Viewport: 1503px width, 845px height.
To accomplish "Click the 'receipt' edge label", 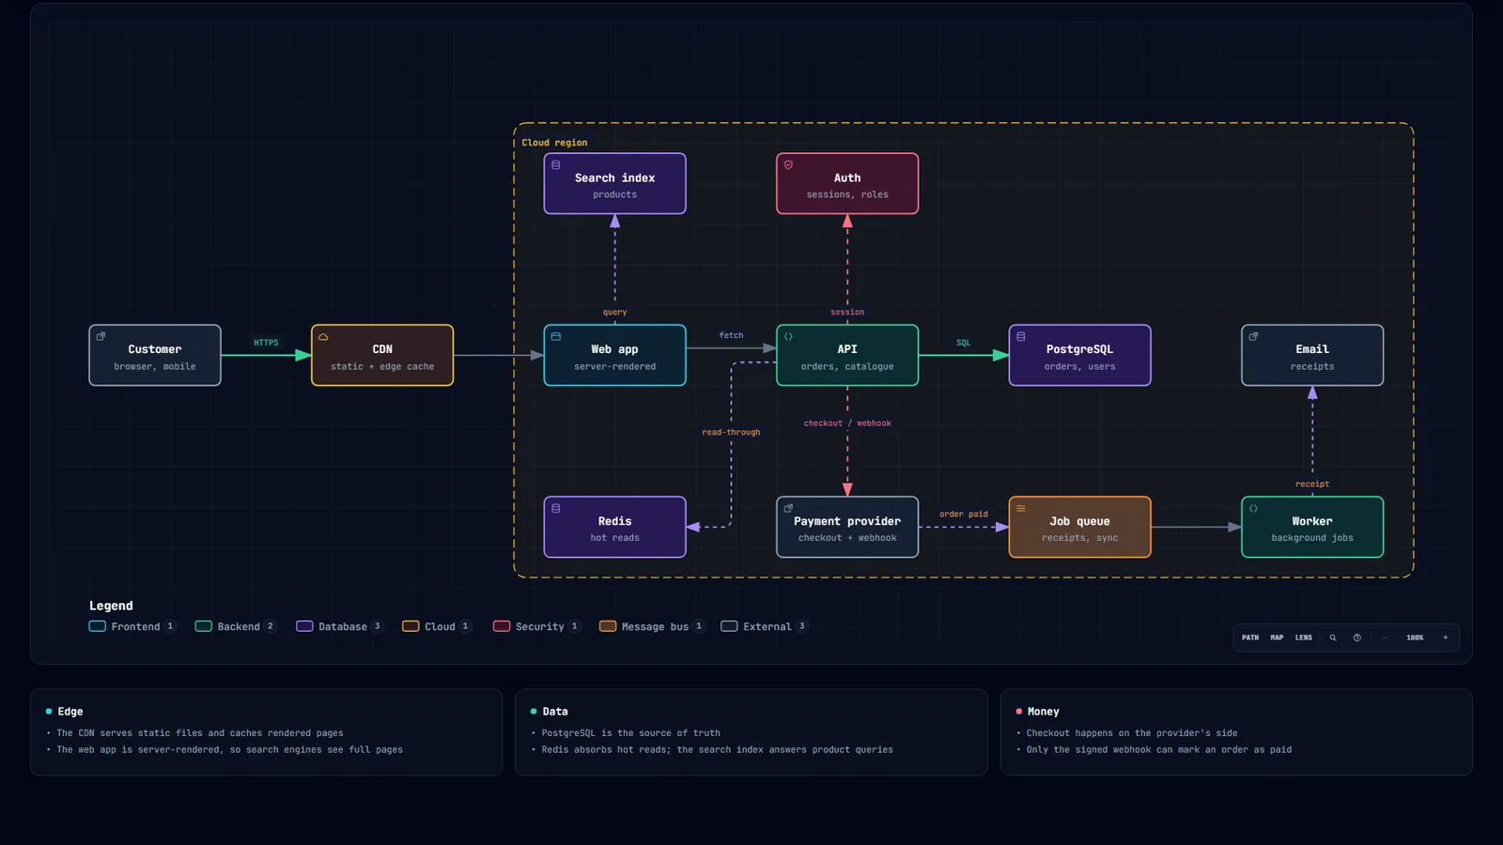I will pos(1312,484).
